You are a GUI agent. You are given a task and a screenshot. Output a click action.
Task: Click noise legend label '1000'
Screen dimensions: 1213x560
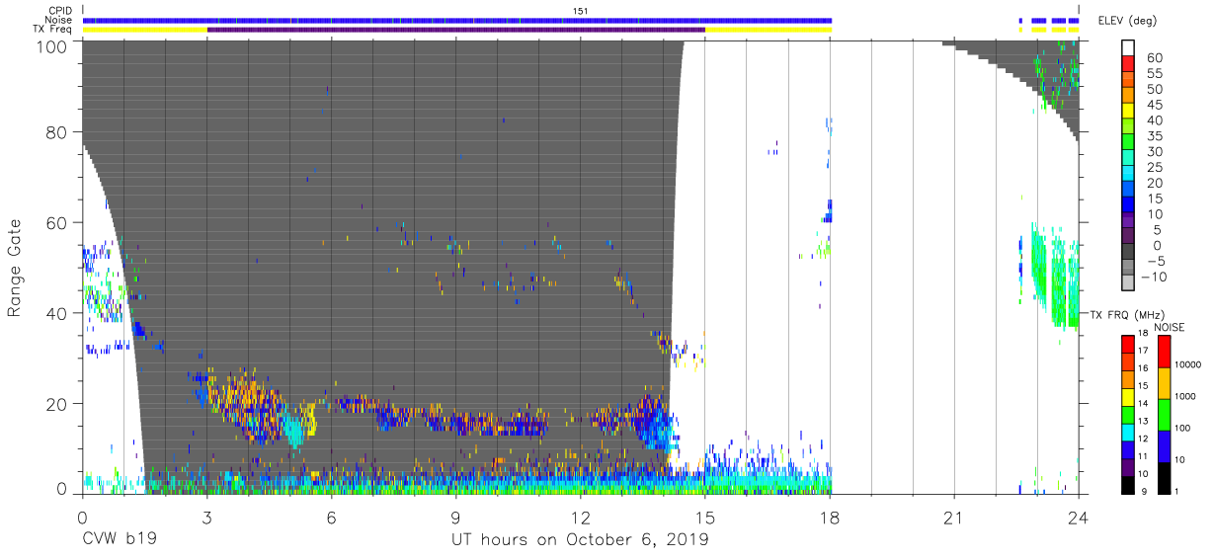click(x=1185, y=396)
